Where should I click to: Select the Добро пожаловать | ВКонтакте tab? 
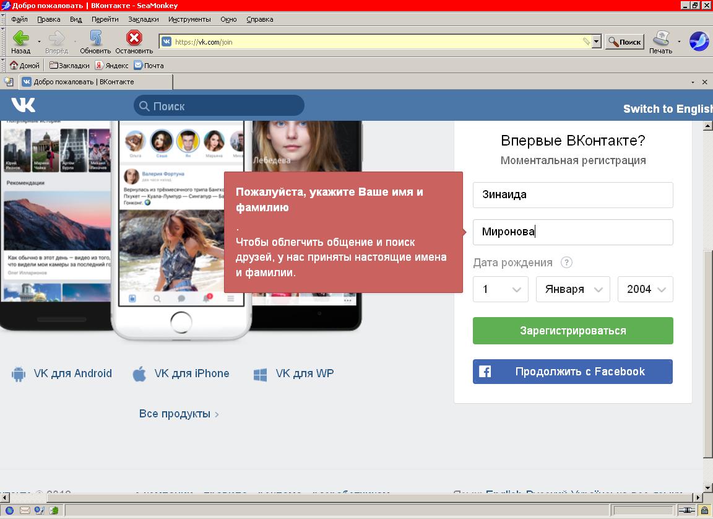tap(96, 82)
